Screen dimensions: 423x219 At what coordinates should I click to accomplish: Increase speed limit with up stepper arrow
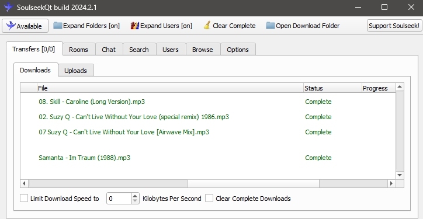[135, 196]
